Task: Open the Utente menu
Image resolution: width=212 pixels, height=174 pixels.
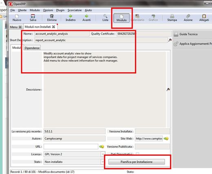Action: coord(22,10)
